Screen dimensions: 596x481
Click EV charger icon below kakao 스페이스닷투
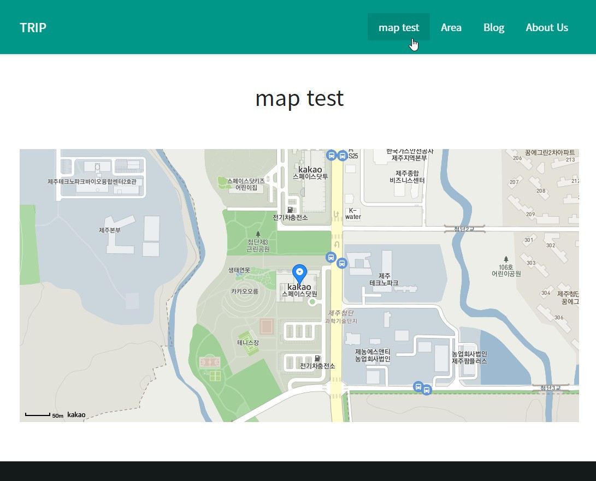(x=290, y=210)
